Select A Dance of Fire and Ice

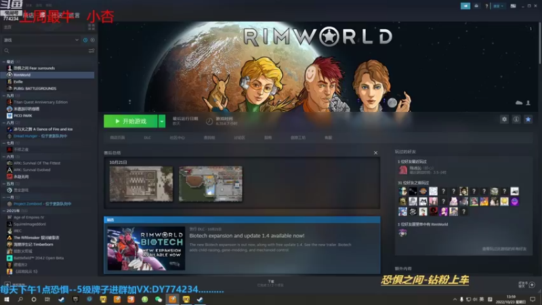(43, 129)
